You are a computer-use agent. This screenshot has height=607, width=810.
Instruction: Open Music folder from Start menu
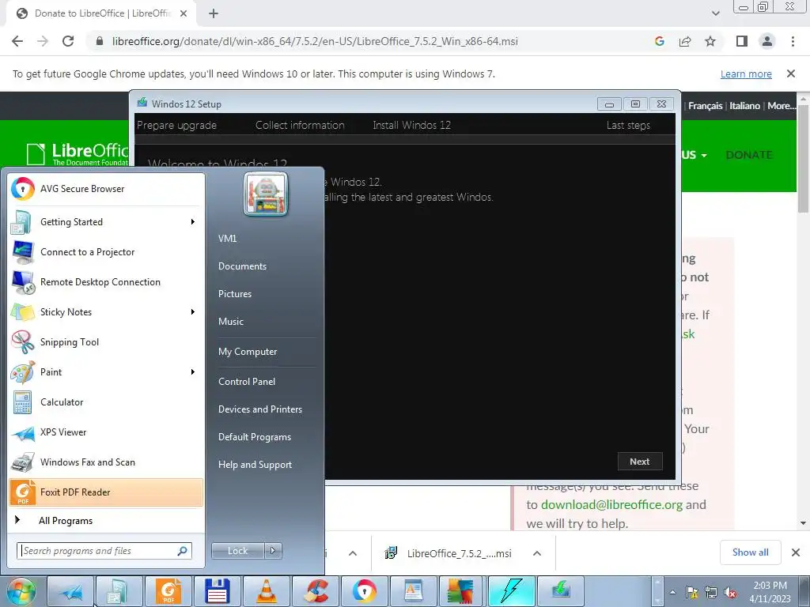(231, 322)
